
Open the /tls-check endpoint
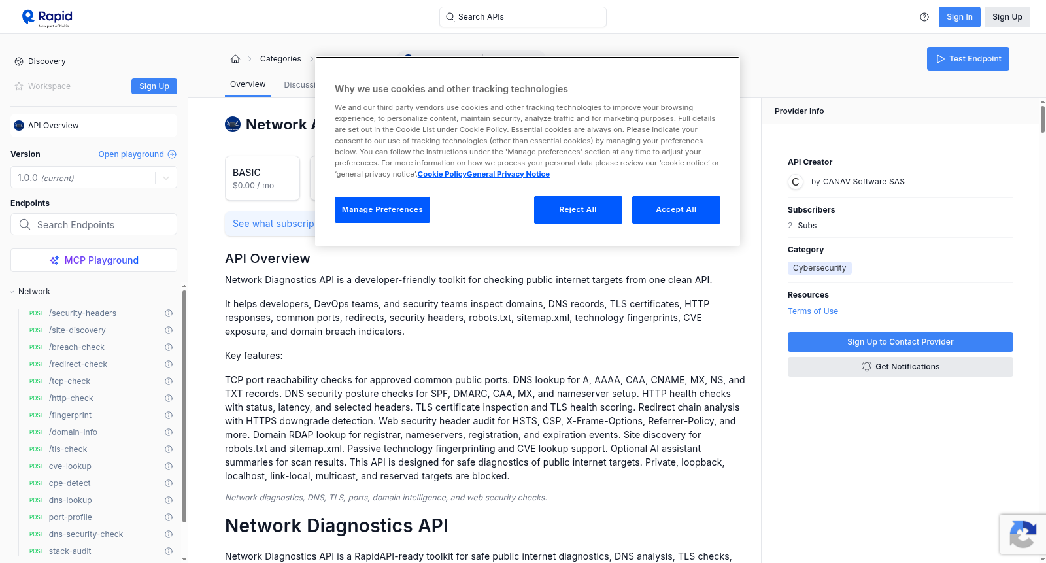point(68,449)
